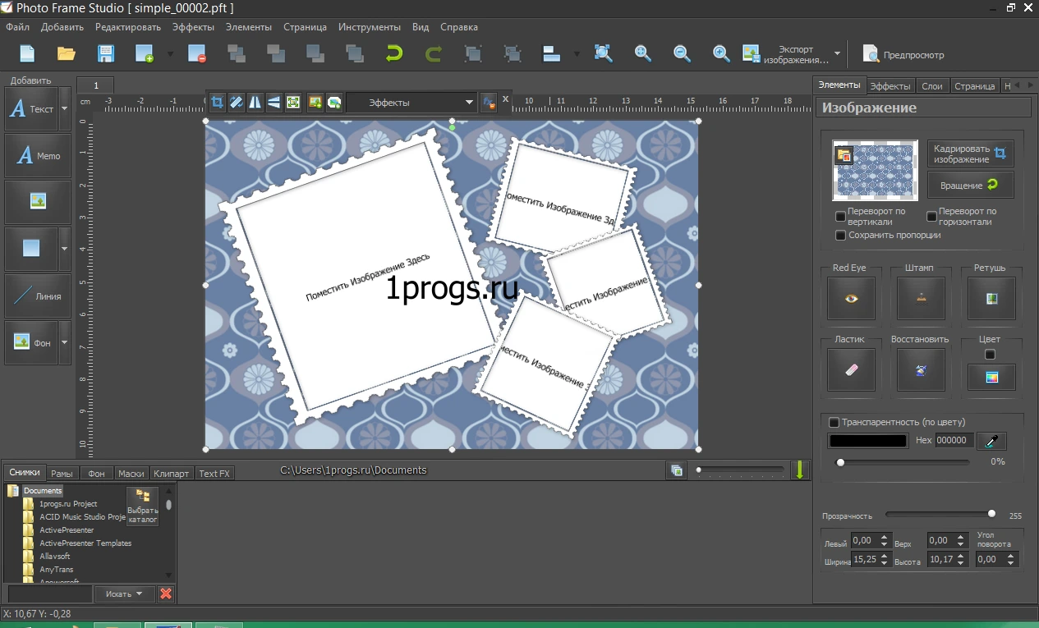
Task: Click Кадрировать изображение button
Action: [x=971, y=154]
